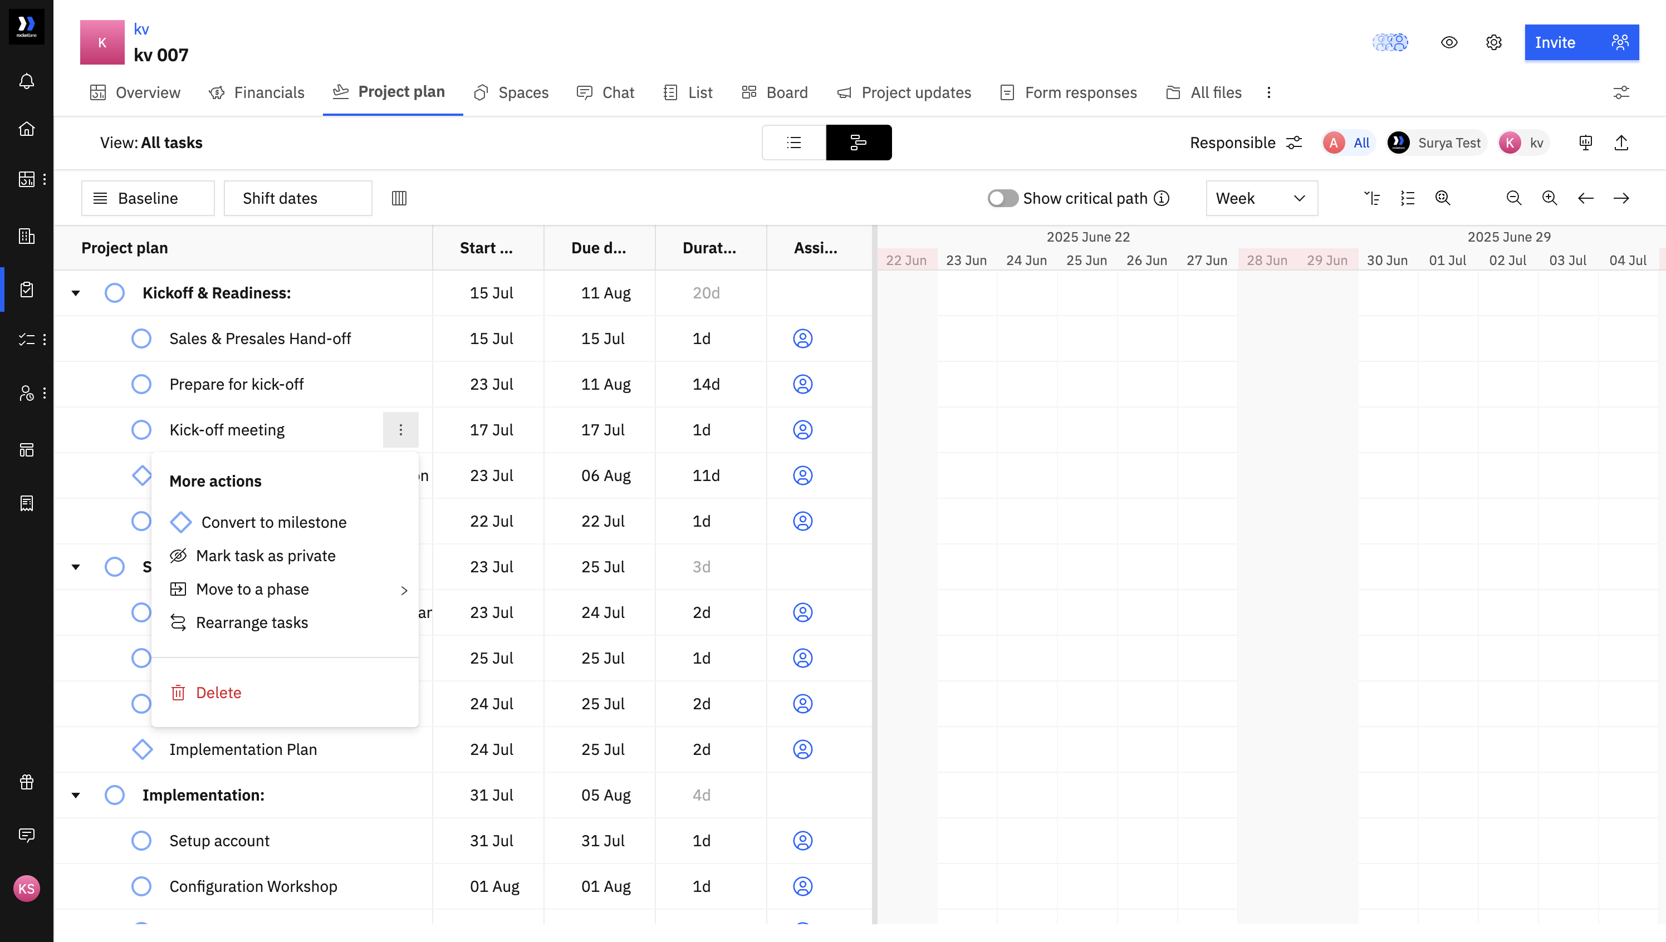Open project settings gear icon

[1493, 43]
